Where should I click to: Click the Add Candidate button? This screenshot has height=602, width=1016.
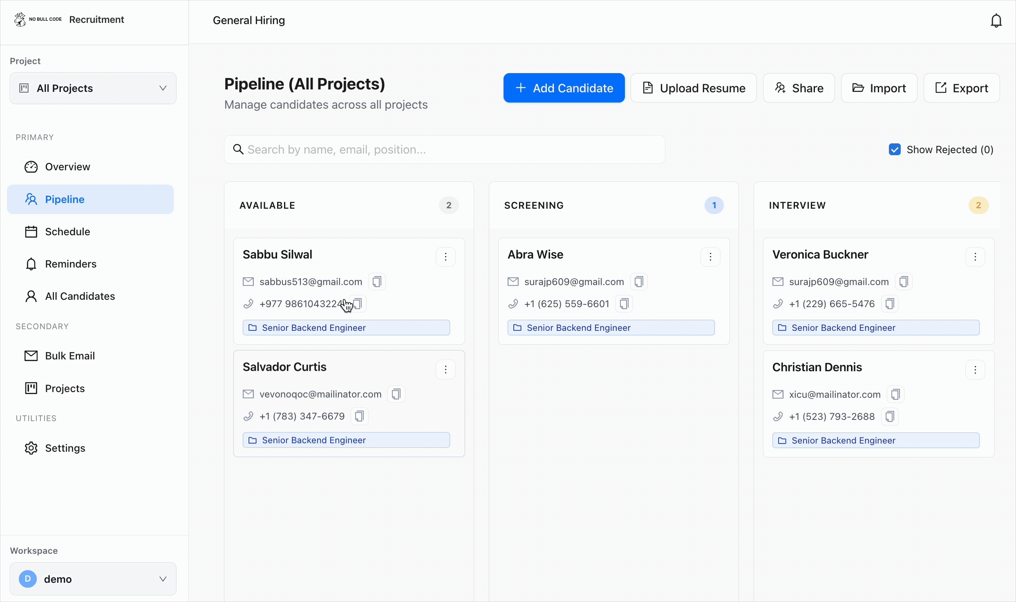coord(564,88)
